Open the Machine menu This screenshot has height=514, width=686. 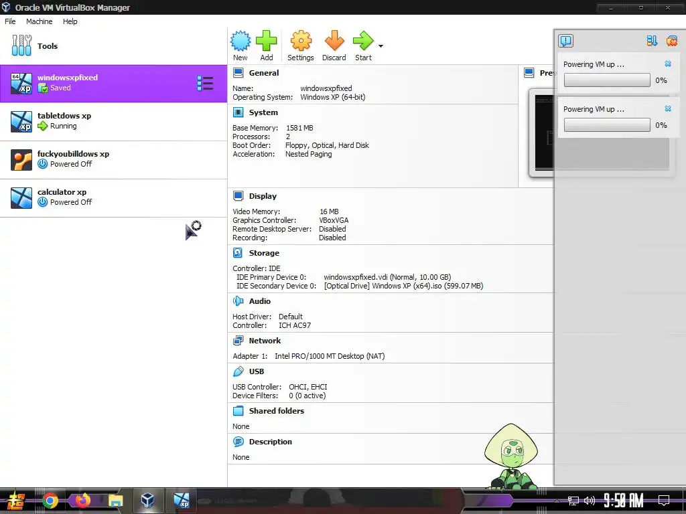pos(39,21)
